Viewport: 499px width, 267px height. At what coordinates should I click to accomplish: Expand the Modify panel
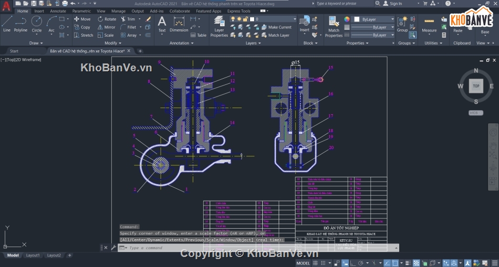tap(113, 43)
